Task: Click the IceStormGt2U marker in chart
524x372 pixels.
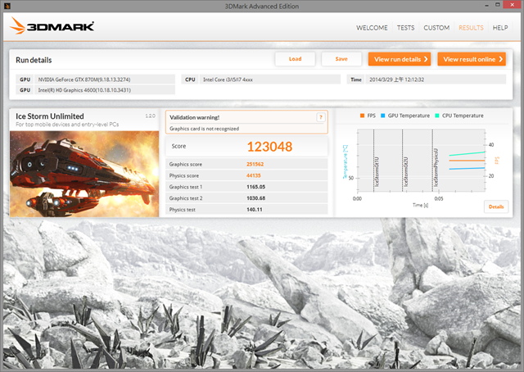Action: (406, 171)
